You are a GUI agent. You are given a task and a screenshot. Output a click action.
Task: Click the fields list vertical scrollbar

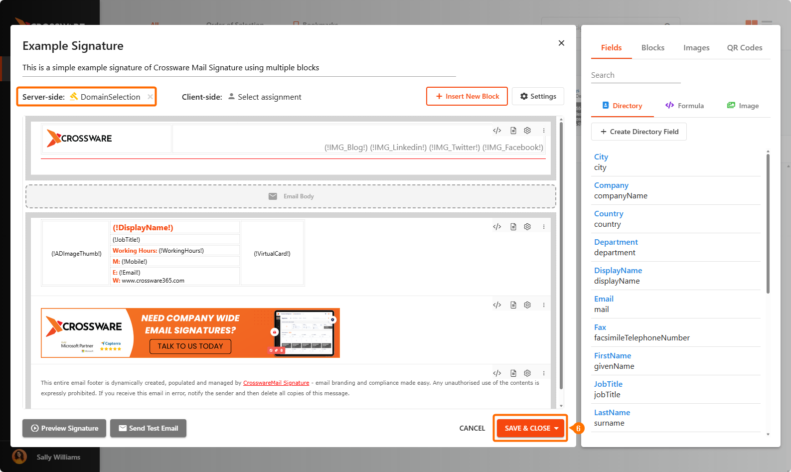(x=768, y=224)
